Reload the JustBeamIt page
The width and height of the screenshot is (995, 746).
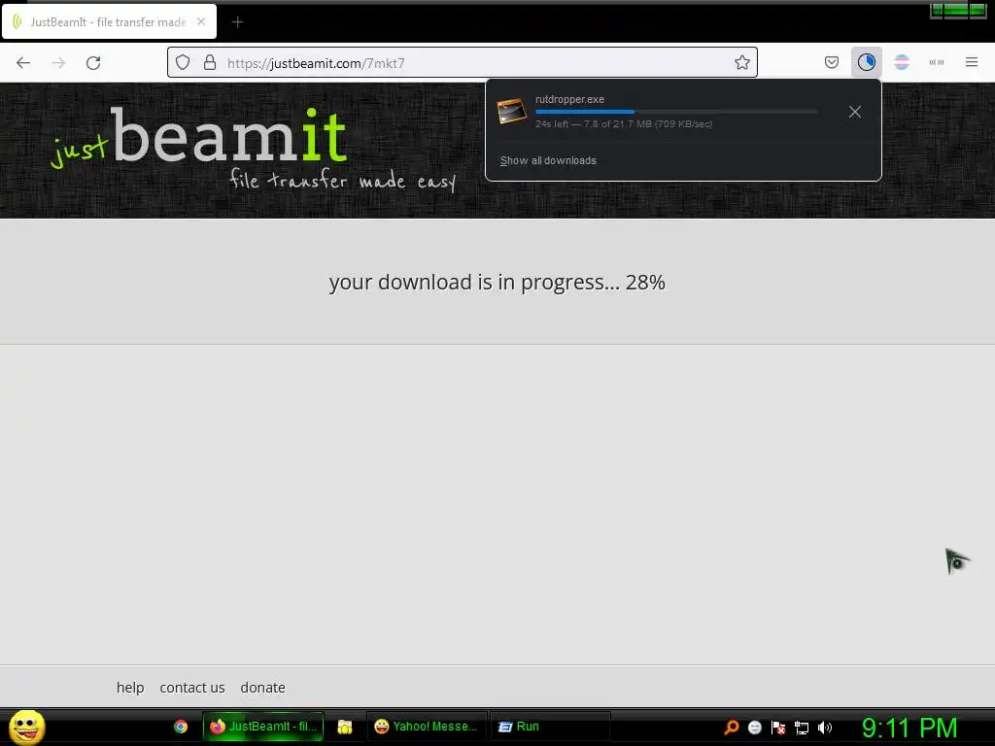tap(93, 63)
